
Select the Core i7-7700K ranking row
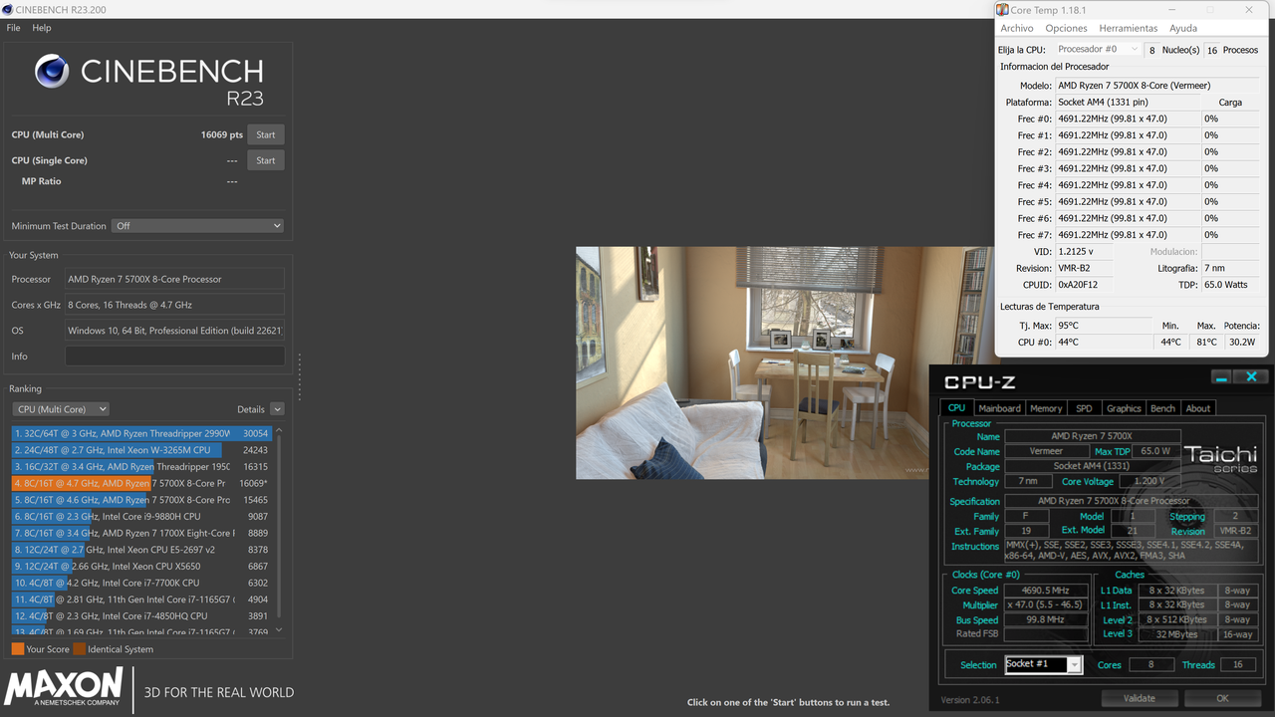pyautogui.click(x=141, y=583)
